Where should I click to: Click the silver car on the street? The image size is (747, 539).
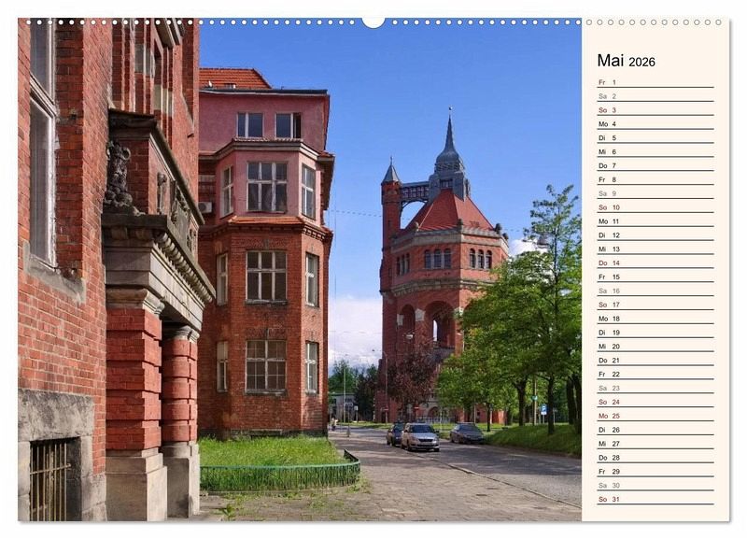pos(419,436)
